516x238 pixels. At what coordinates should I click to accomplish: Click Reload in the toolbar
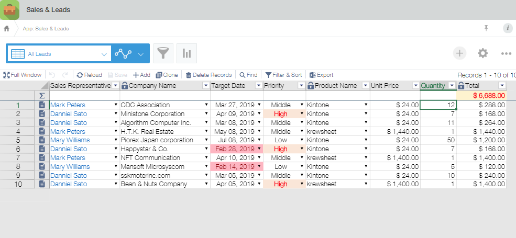89,75
